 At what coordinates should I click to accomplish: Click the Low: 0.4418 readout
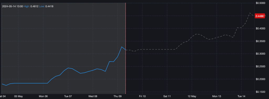coord(46,6)
